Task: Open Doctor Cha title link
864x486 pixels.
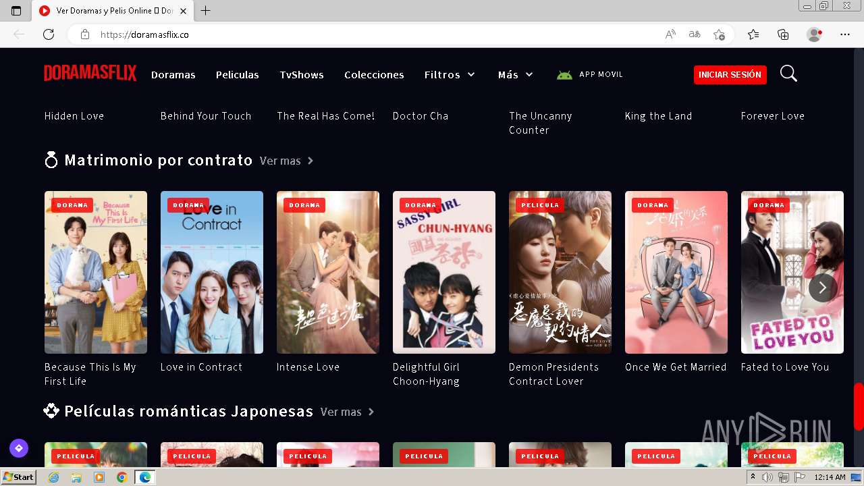Action: [x=421, y=116]
